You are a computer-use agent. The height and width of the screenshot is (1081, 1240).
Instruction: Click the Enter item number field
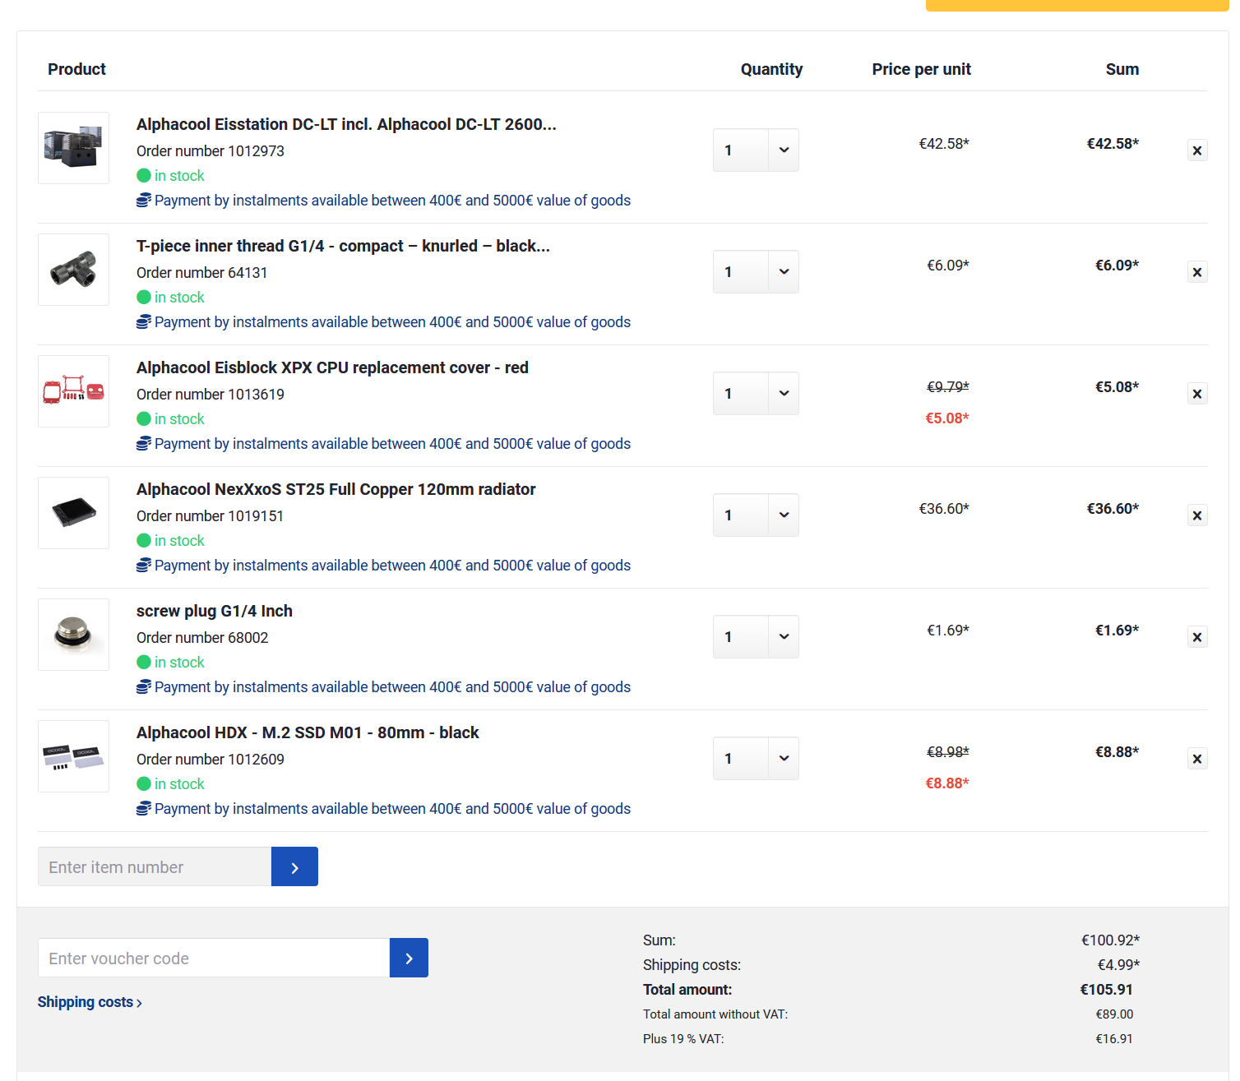tap(155, 866)
